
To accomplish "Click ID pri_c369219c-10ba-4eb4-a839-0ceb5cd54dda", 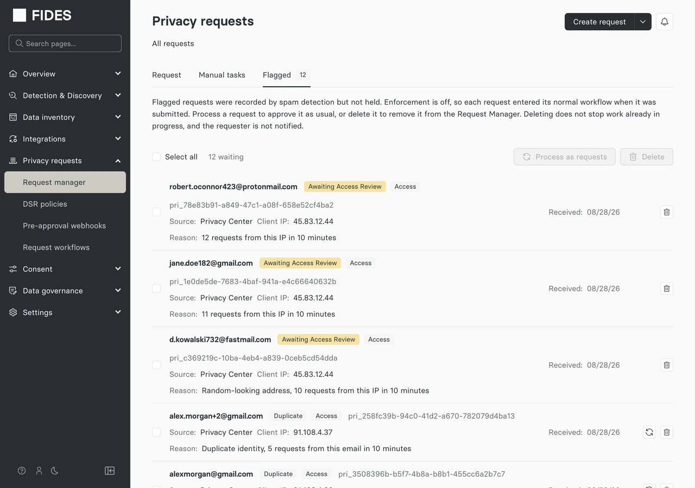I will [x=254, y=358].
